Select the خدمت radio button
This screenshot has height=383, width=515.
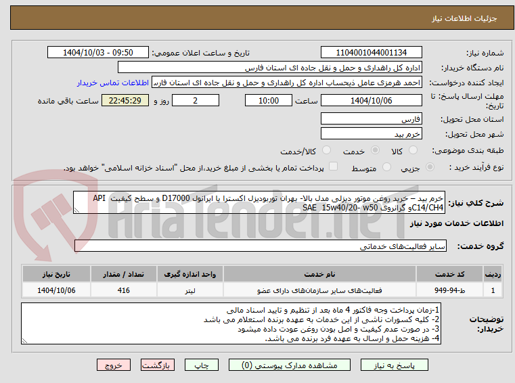pos(375,150)
